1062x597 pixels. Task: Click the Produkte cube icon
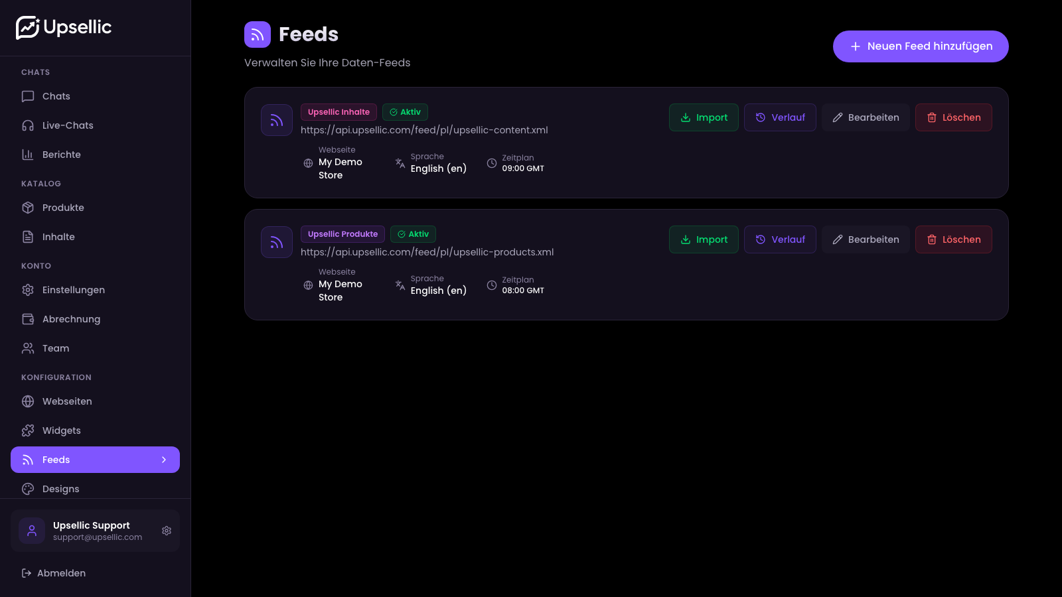coord(27,208)
